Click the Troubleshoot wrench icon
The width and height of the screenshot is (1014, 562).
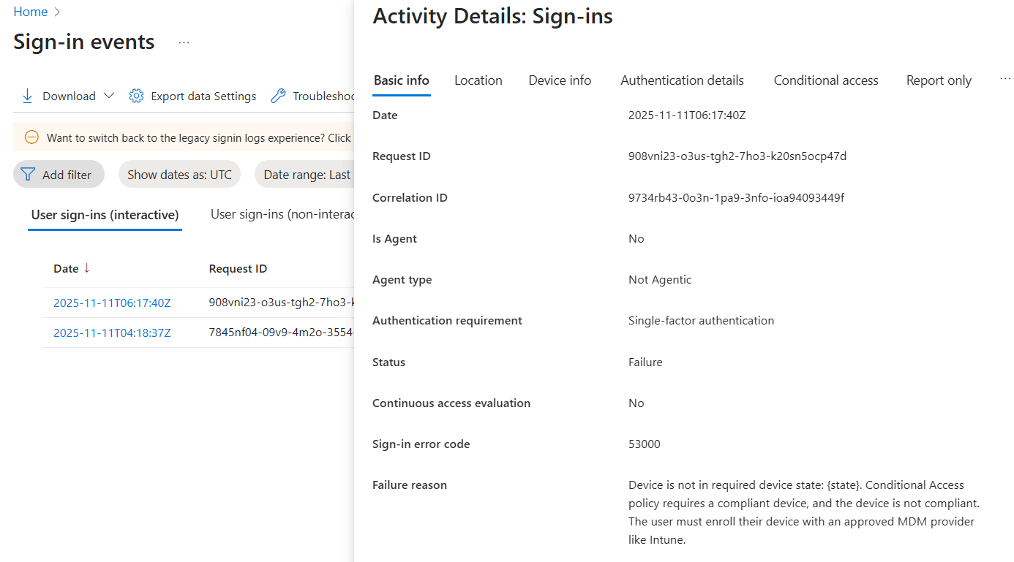pyautogui.click(x=278, y=95)
